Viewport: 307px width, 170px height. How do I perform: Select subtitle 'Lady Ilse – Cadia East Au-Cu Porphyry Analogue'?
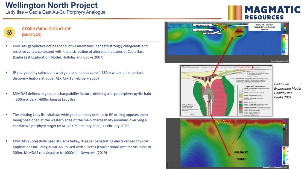pyautogui.click(x=55, y=12)
